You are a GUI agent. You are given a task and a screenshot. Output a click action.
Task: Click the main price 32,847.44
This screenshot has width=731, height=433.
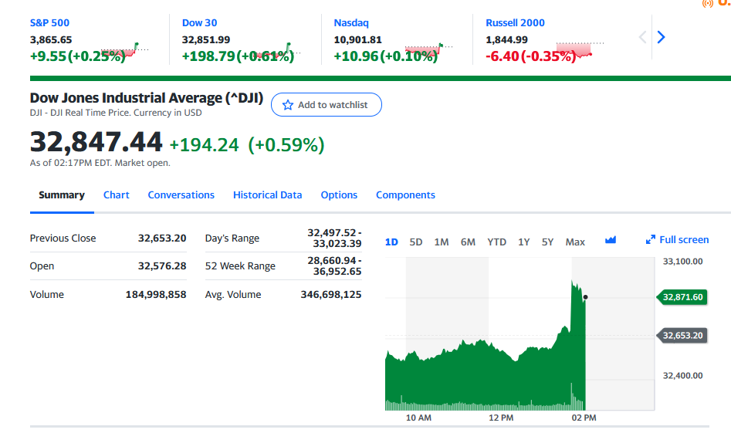(x=96, y=142)
